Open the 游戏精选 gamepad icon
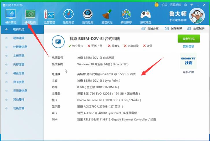The width and height of the screenshot is (210, 141). [146, 16]
